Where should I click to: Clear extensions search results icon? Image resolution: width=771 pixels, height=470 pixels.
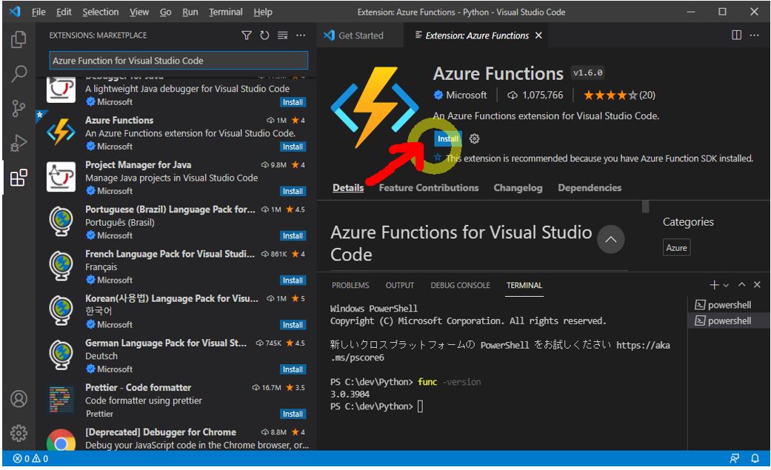pos(283,36)
